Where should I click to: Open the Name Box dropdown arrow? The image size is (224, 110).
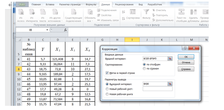(47, 30)
